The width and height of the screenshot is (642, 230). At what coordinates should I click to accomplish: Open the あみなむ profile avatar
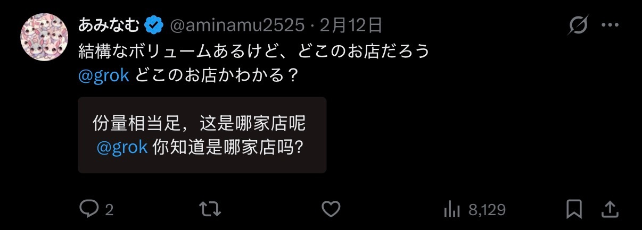(44, 38)
